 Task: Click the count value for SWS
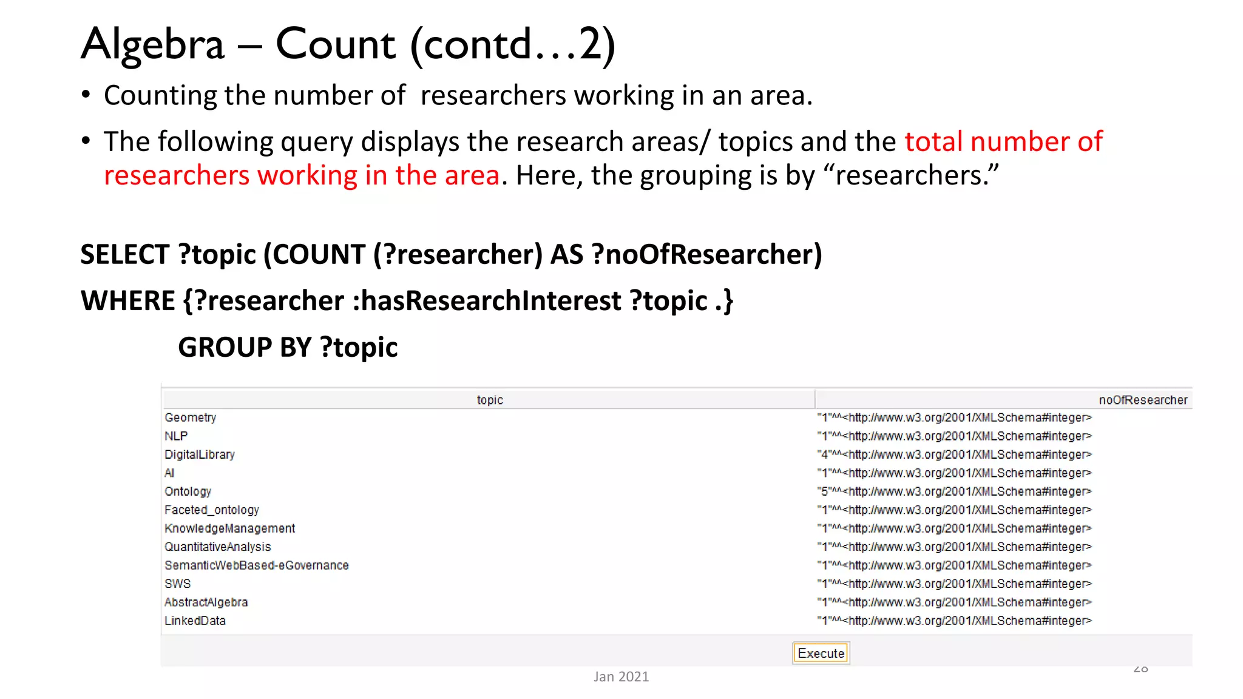pyautogui.click(x=954, y=584)
